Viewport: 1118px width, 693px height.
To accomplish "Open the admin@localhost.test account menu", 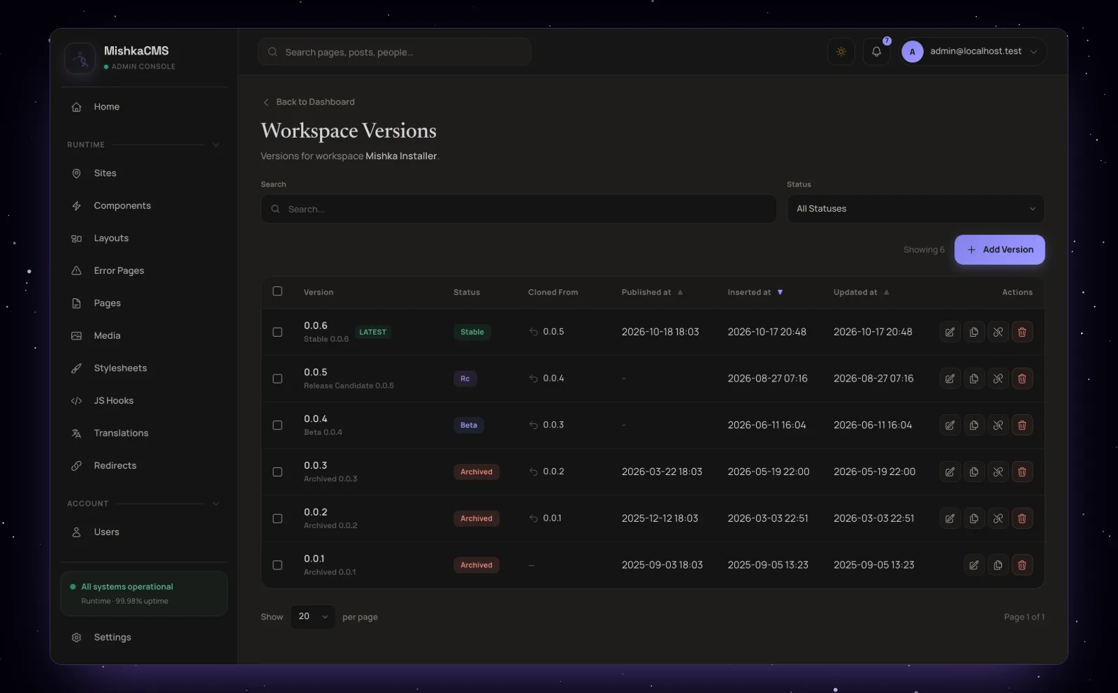I will (x=973, y=52).
